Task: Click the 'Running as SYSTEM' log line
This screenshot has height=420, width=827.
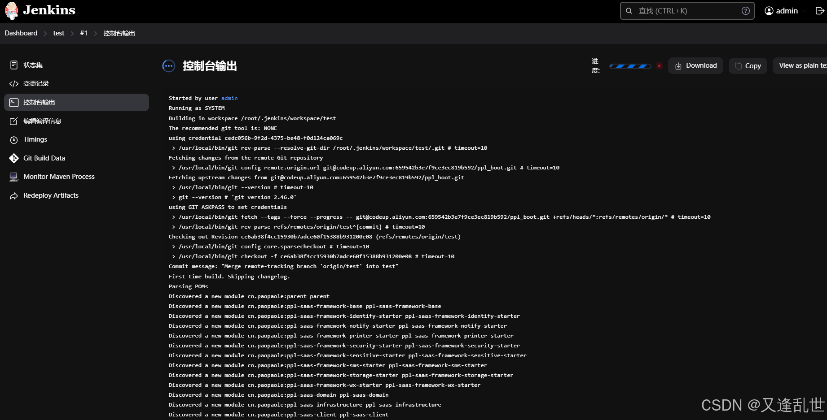Action: (x=197, y=108)
